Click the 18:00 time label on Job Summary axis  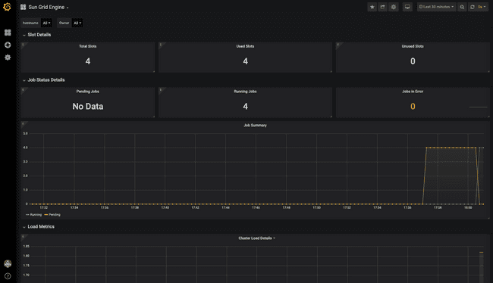click(x=468, y=207)
